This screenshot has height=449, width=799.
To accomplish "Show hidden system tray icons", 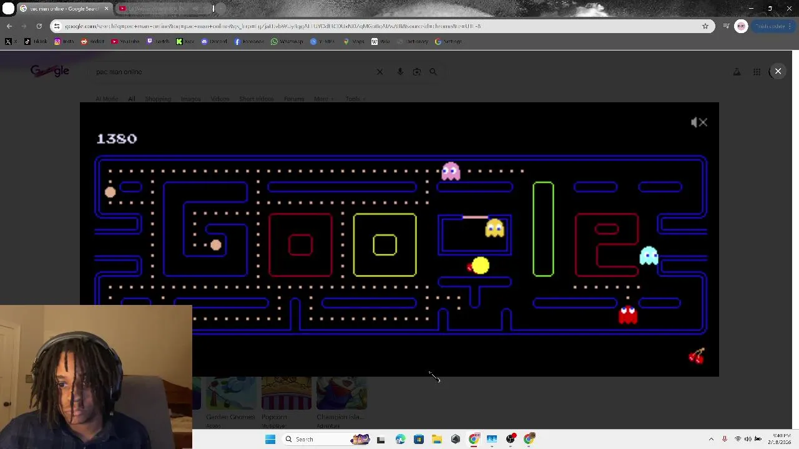I will coord(711,439).
